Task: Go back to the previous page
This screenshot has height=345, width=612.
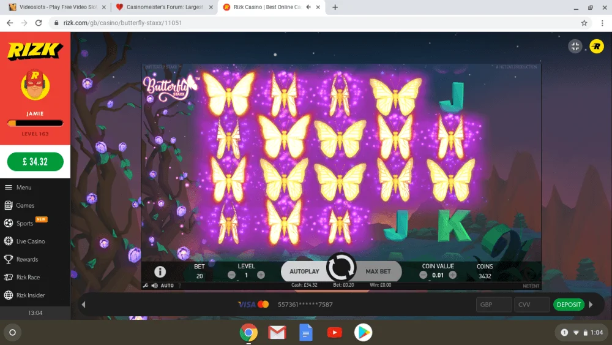Action: pos(10,23)
